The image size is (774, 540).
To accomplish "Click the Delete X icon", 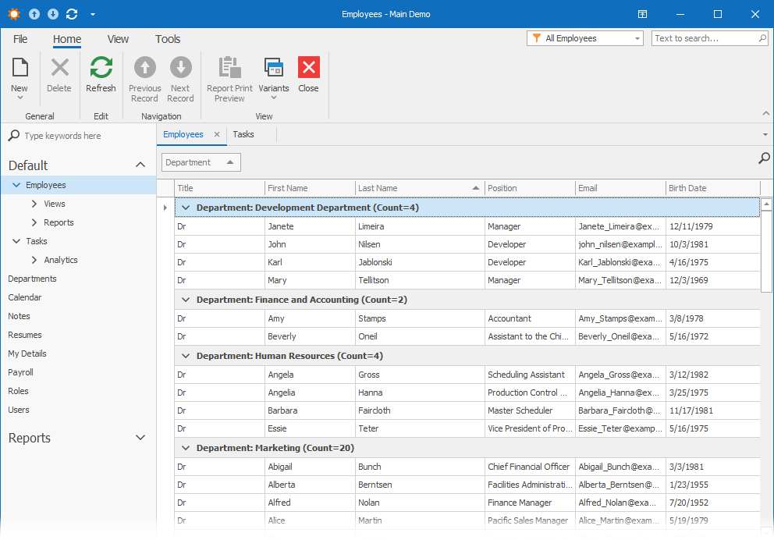I will [x=60, y=68].
